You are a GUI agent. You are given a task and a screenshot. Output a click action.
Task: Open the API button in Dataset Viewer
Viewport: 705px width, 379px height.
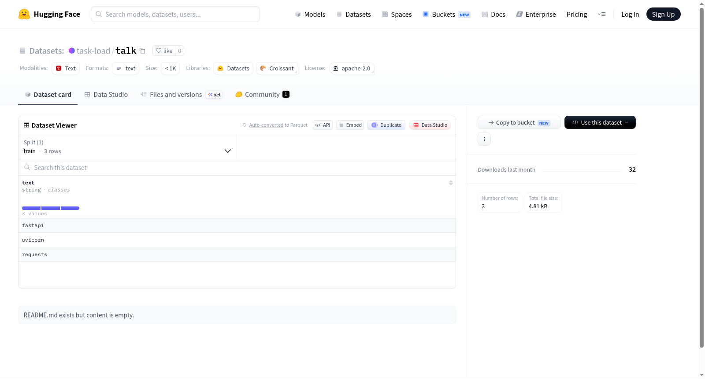pos(323,125)
